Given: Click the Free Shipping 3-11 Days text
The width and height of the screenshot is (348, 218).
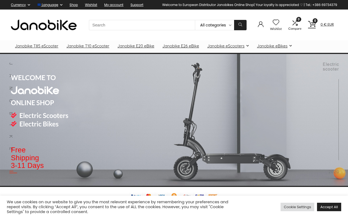Looking at the screenshot, I should click(27, 158).
